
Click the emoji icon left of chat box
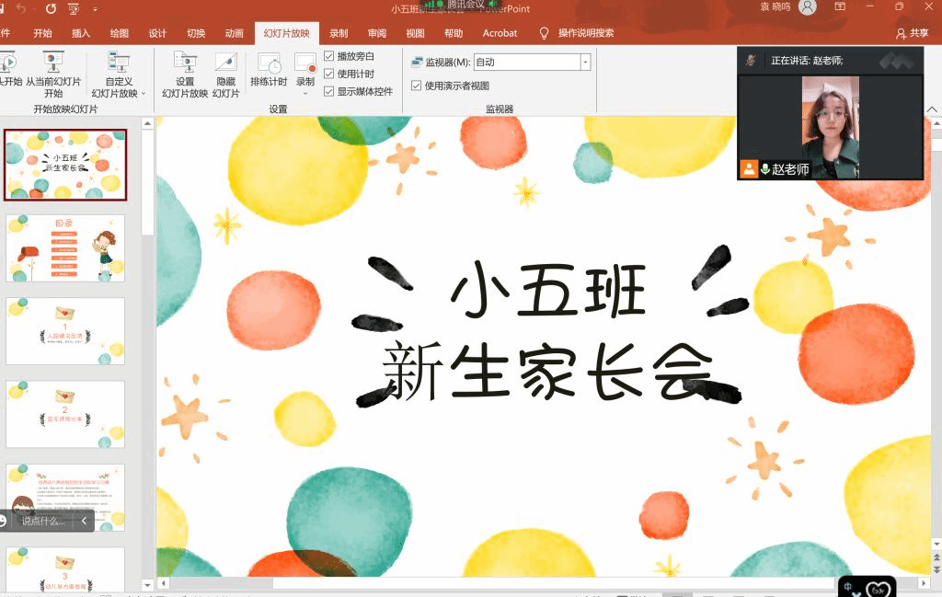coord(3,521)
